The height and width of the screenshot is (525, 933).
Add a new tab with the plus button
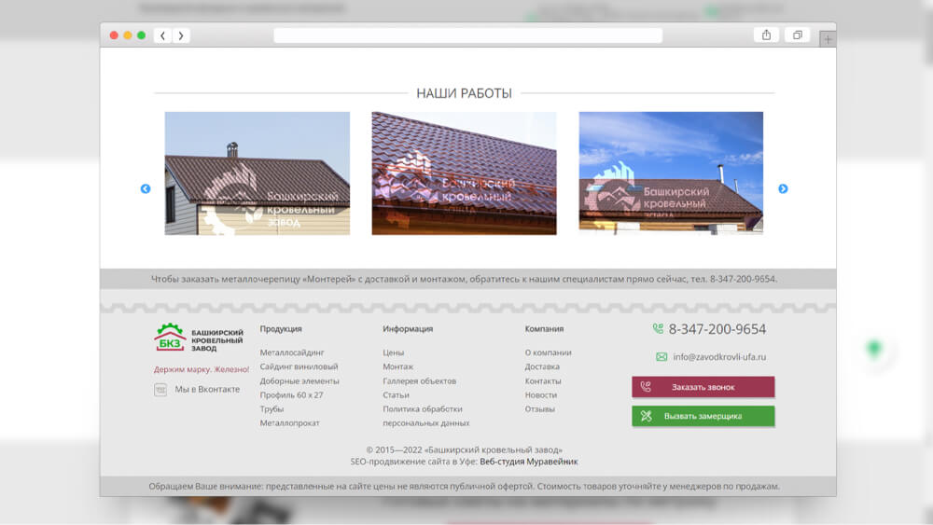coord(828,39)
